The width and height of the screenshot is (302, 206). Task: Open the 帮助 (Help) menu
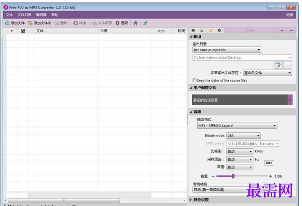[x=55, y=15]
